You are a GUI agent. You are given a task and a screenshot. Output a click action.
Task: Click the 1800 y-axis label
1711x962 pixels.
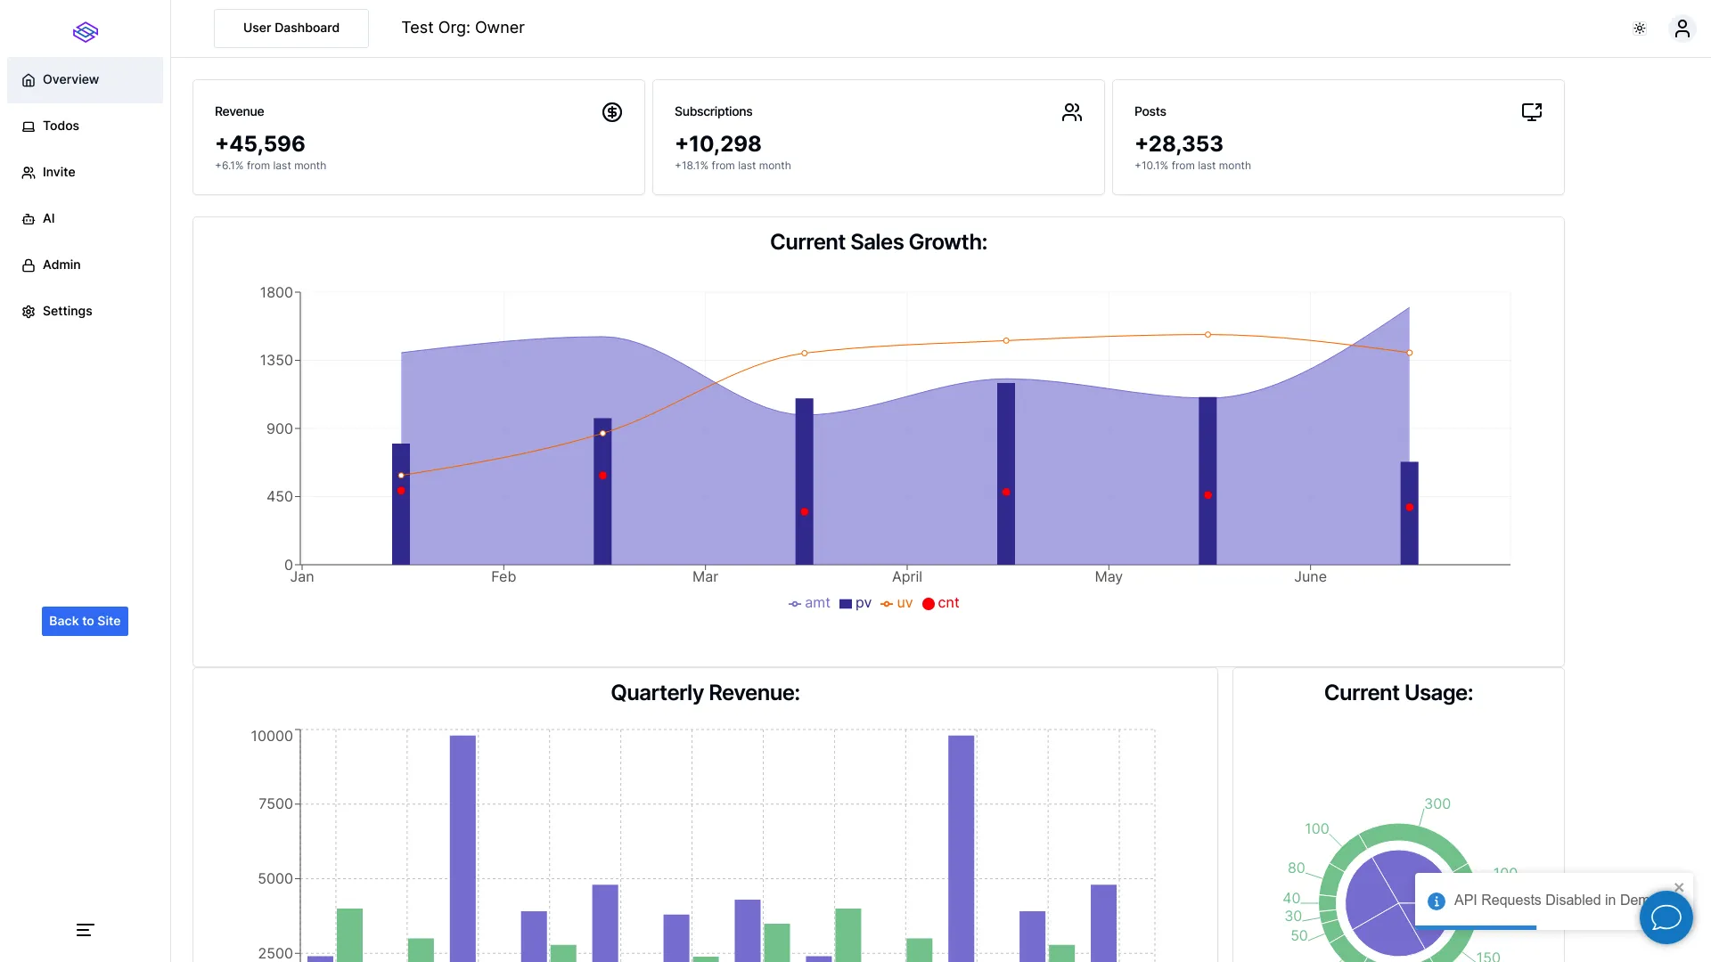tap(276, 293)
